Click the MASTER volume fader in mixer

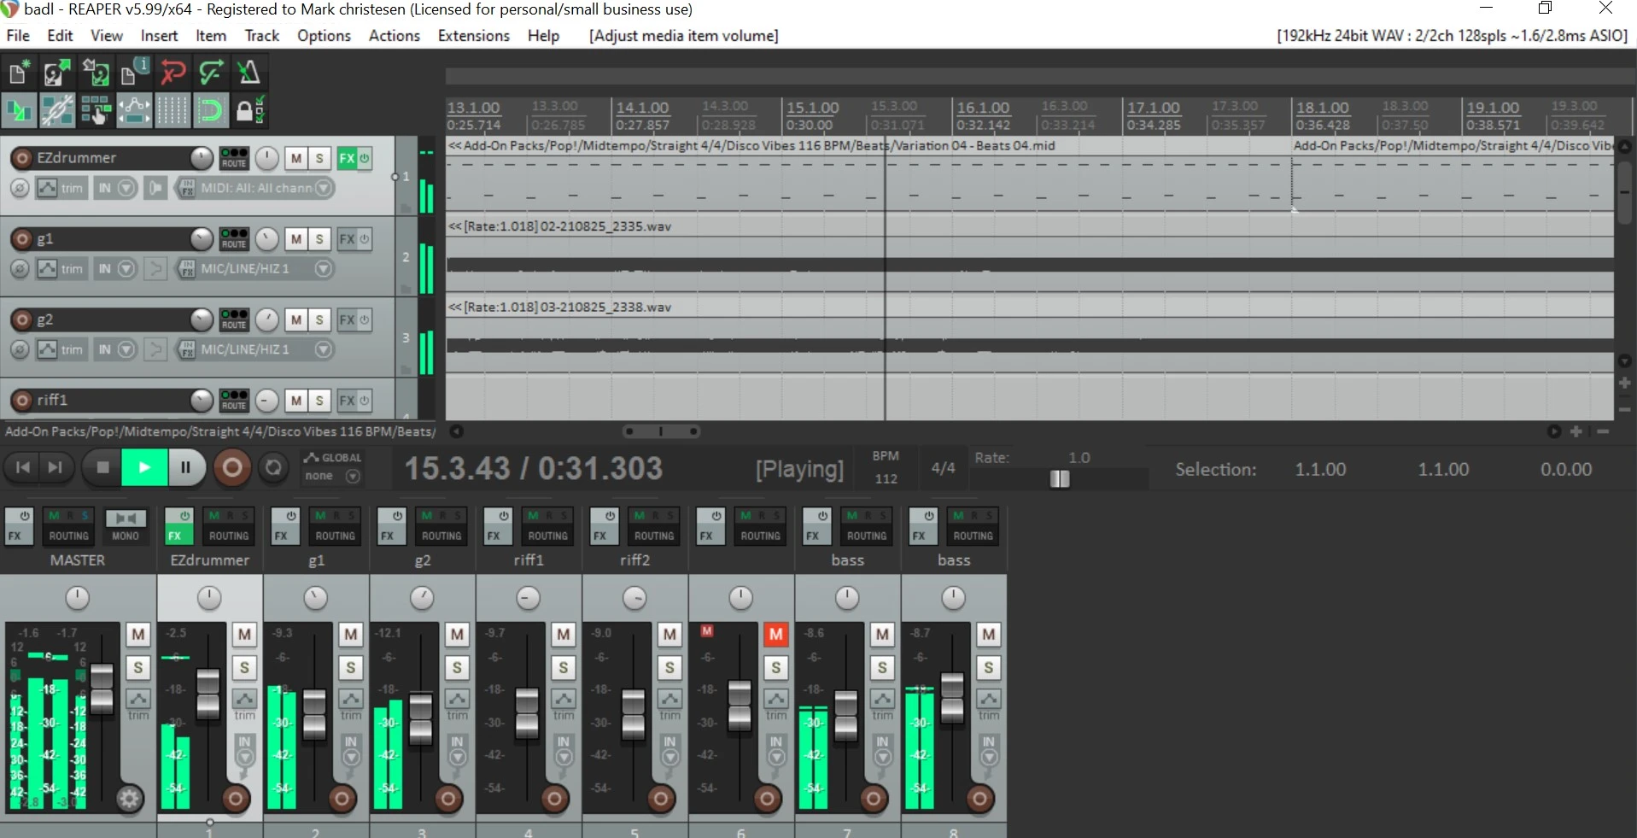pos(102,688)
